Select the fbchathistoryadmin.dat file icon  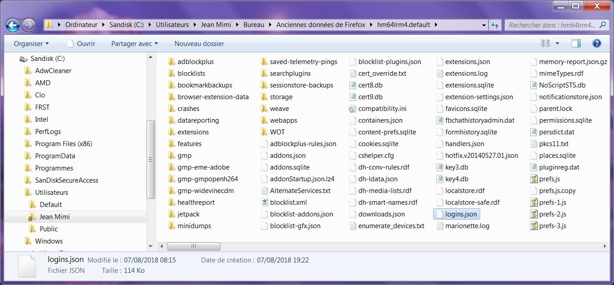click(440, 120)
